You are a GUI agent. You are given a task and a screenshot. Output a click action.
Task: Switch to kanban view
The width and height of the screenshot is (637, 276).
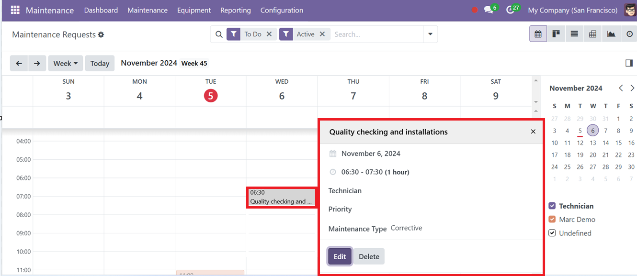pos(556,34)
